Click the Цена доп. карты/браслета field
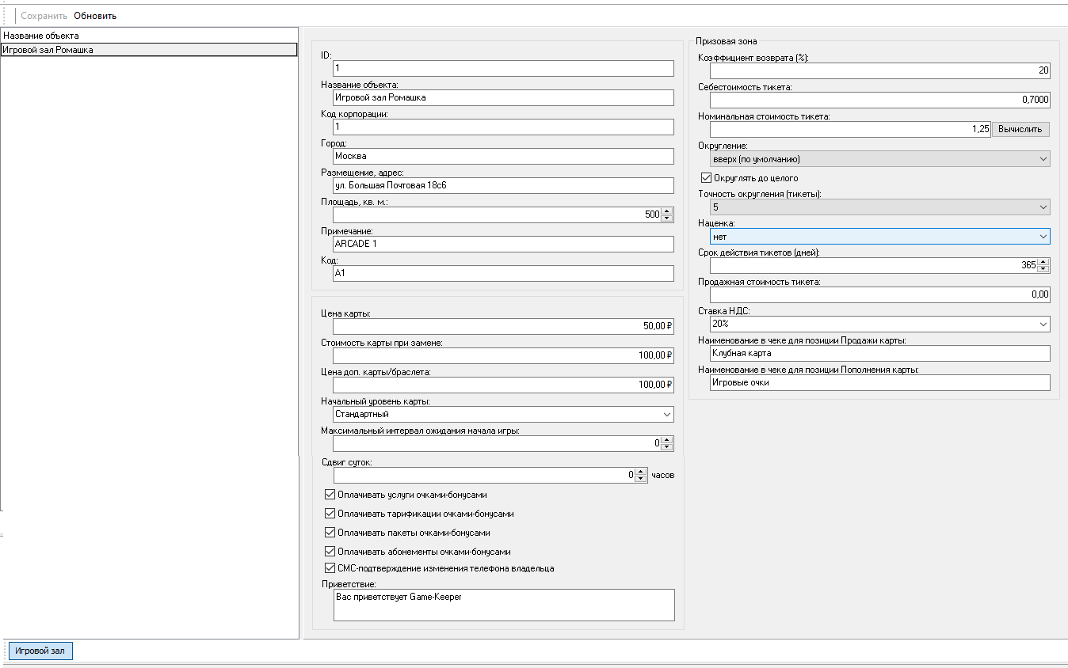Screen dimensions: 1068x668 503,385
